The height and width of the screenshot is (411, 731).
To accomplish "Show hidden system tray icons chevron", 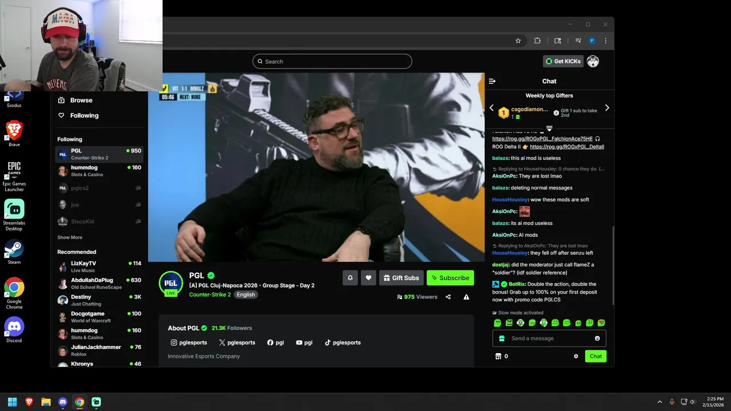I will [x=660, y=402].
